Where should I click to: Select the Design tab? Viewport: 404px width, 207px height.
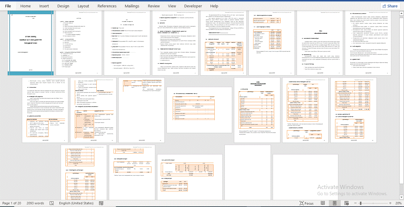click(x=63, y=6)
